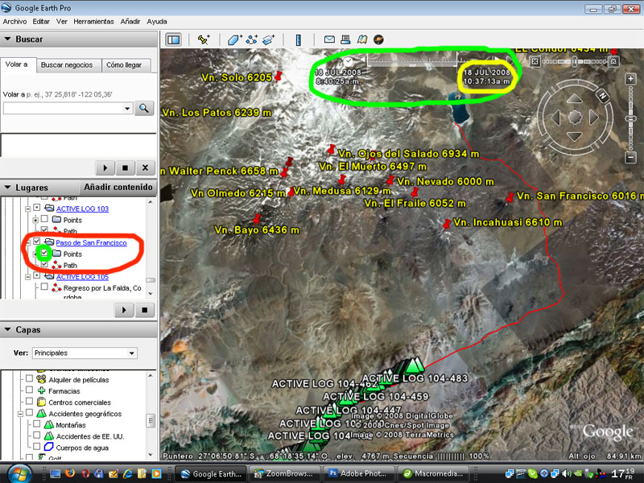Enable the Montañas layer checkbox

coord(36,424)
